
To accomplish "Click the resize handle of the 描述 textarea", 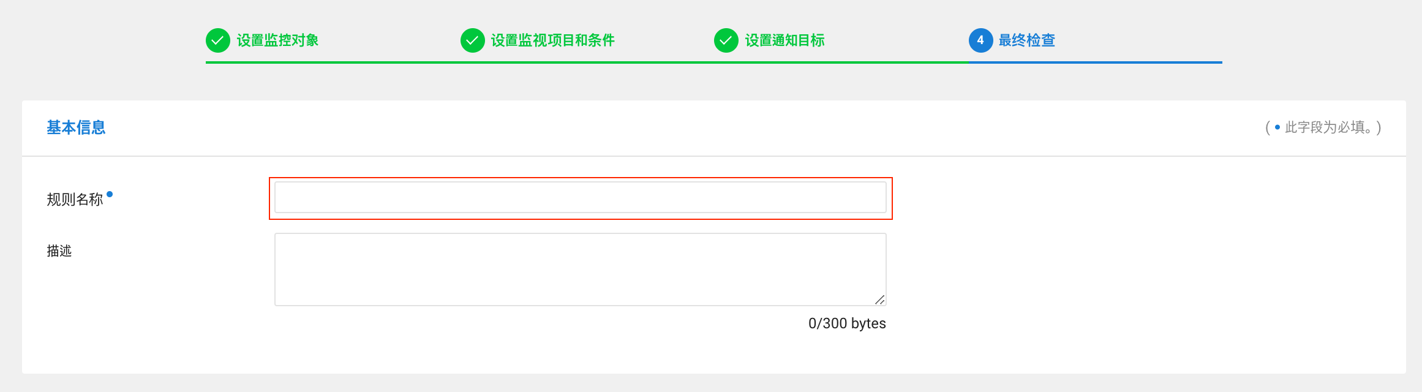I will pos(879,300).
